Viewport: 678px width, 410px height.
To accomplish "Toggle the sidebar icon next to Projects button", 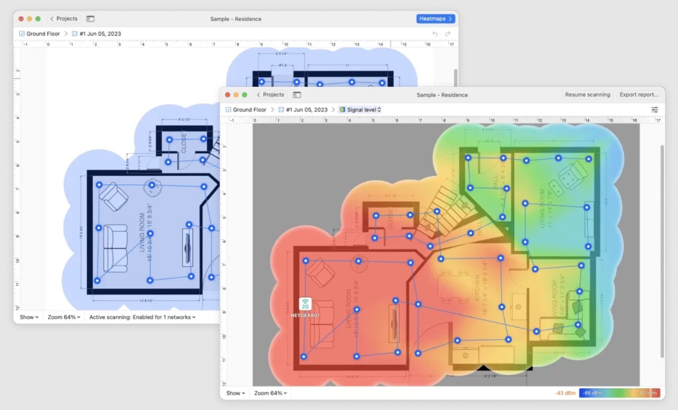I will click(x=297, y=95).
